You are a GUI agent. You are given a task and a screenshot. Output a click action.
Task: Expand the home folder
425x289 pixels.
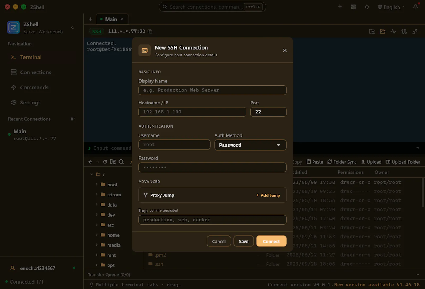pos(96,235)
